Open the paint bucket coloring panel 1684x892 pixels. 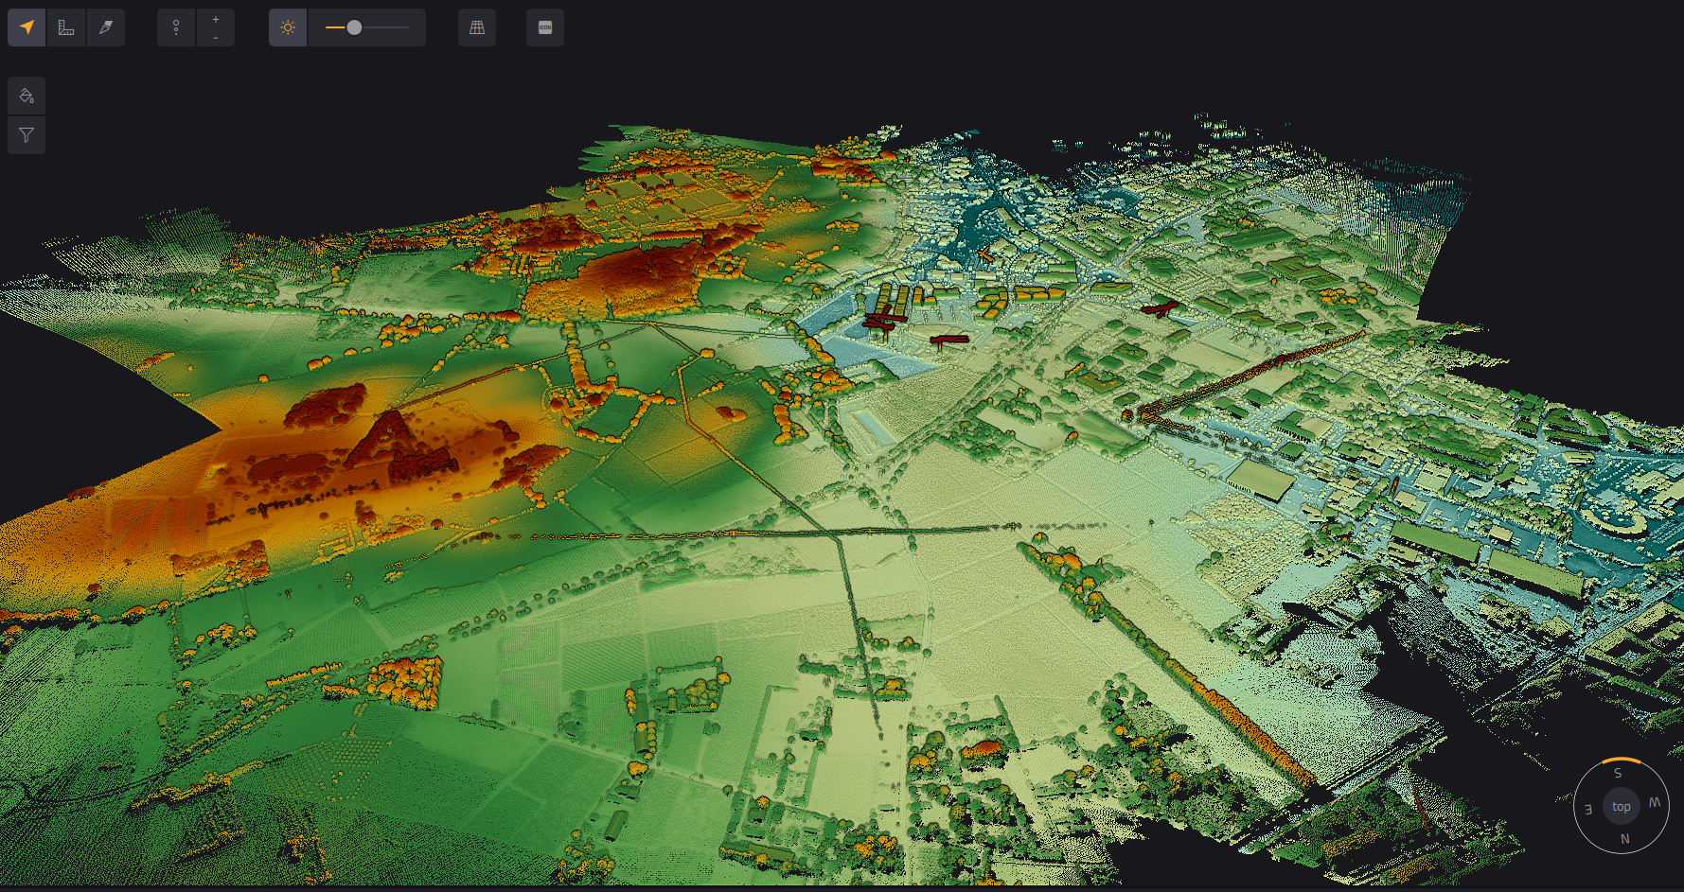(x=27, y=96)
